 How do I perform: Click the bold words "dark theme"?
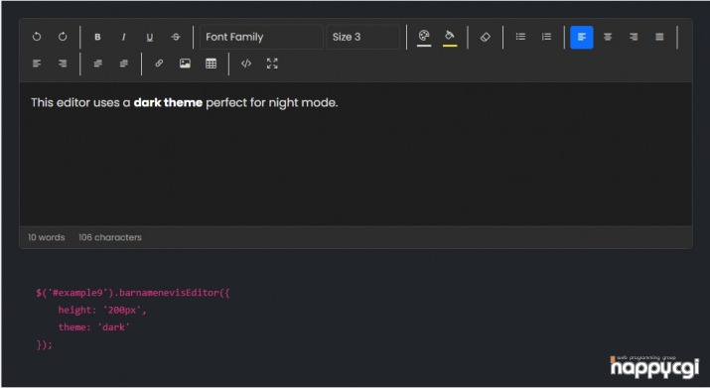168,103
